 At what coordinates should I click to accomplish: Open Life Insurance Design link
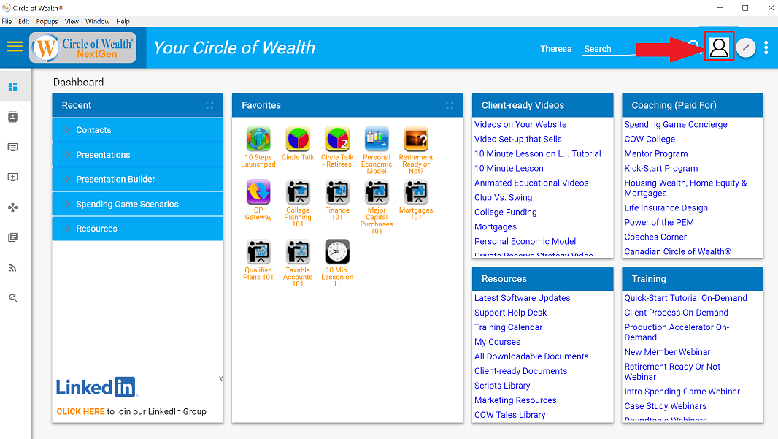(666, 207)
